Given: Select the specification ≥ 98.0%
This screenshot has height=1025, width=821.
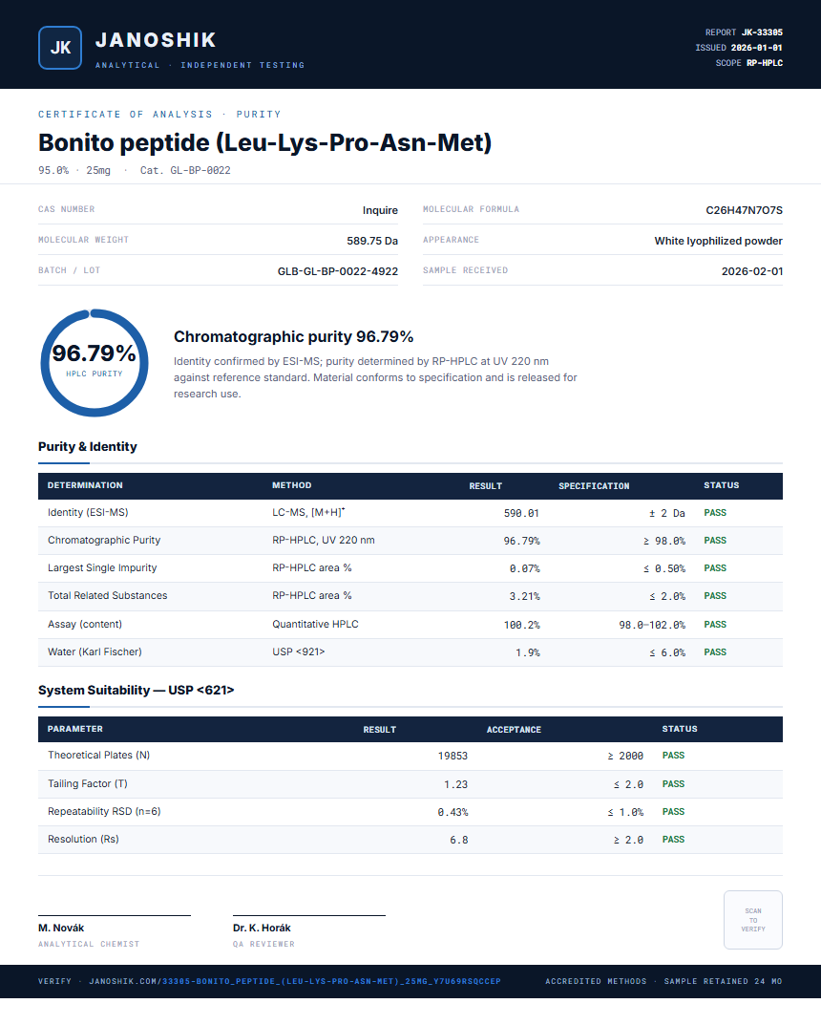Looking at the screenshot, I should click(664, 541).
